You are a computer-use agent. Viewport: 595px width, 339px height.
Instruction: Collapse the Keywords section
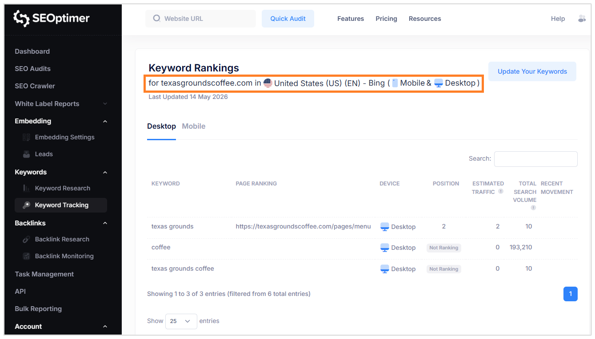click(105, 172)
